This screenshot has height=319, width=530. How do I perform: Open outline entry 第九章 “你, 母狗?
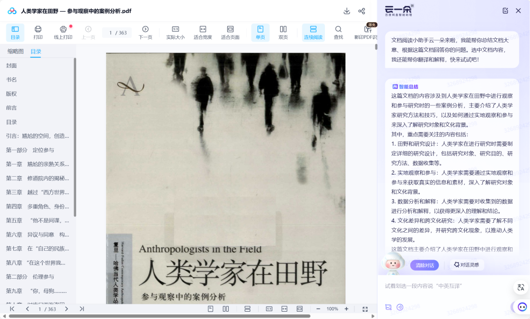click(x=37, y=291)
